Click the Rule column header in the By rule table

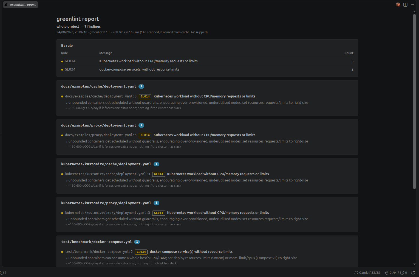pos(64,53)
